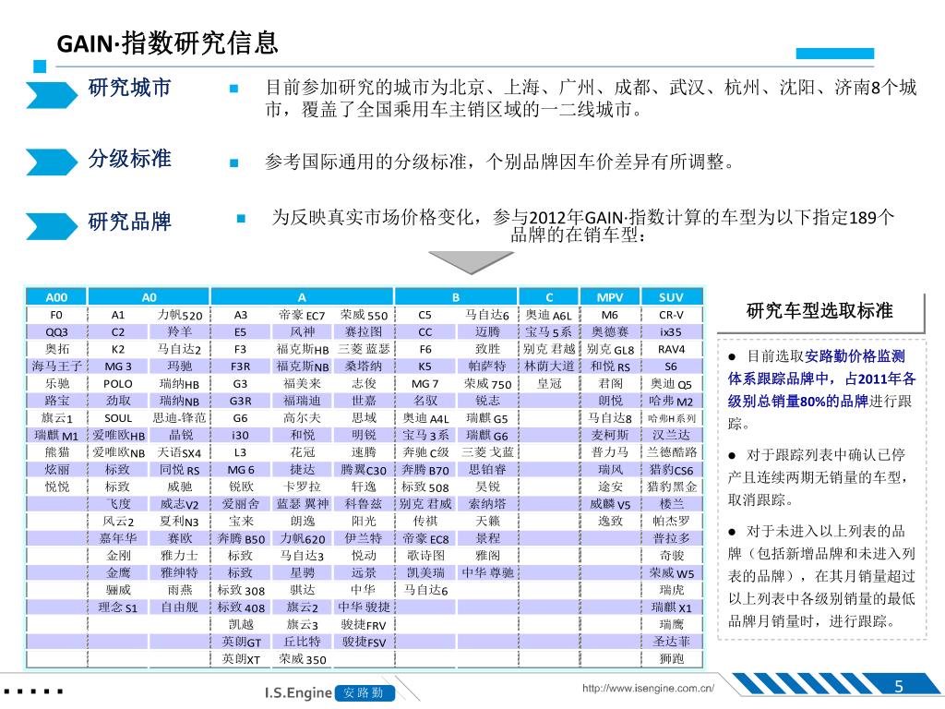
Task: Select the 别克 GL8 cell
Action: 610,349
